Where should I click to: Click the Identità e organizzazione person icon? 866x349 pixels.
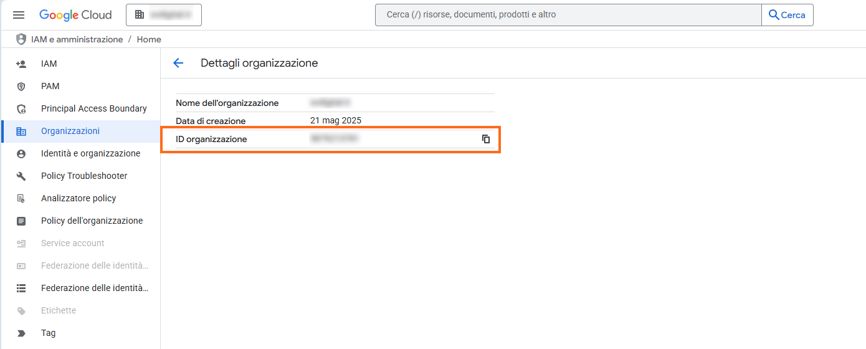pyautogui.click(x=21, y=154)
